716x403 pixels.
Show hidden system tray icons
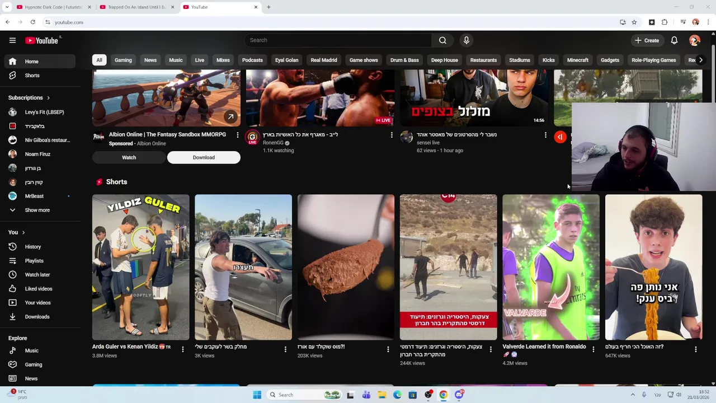pos(633,395)
